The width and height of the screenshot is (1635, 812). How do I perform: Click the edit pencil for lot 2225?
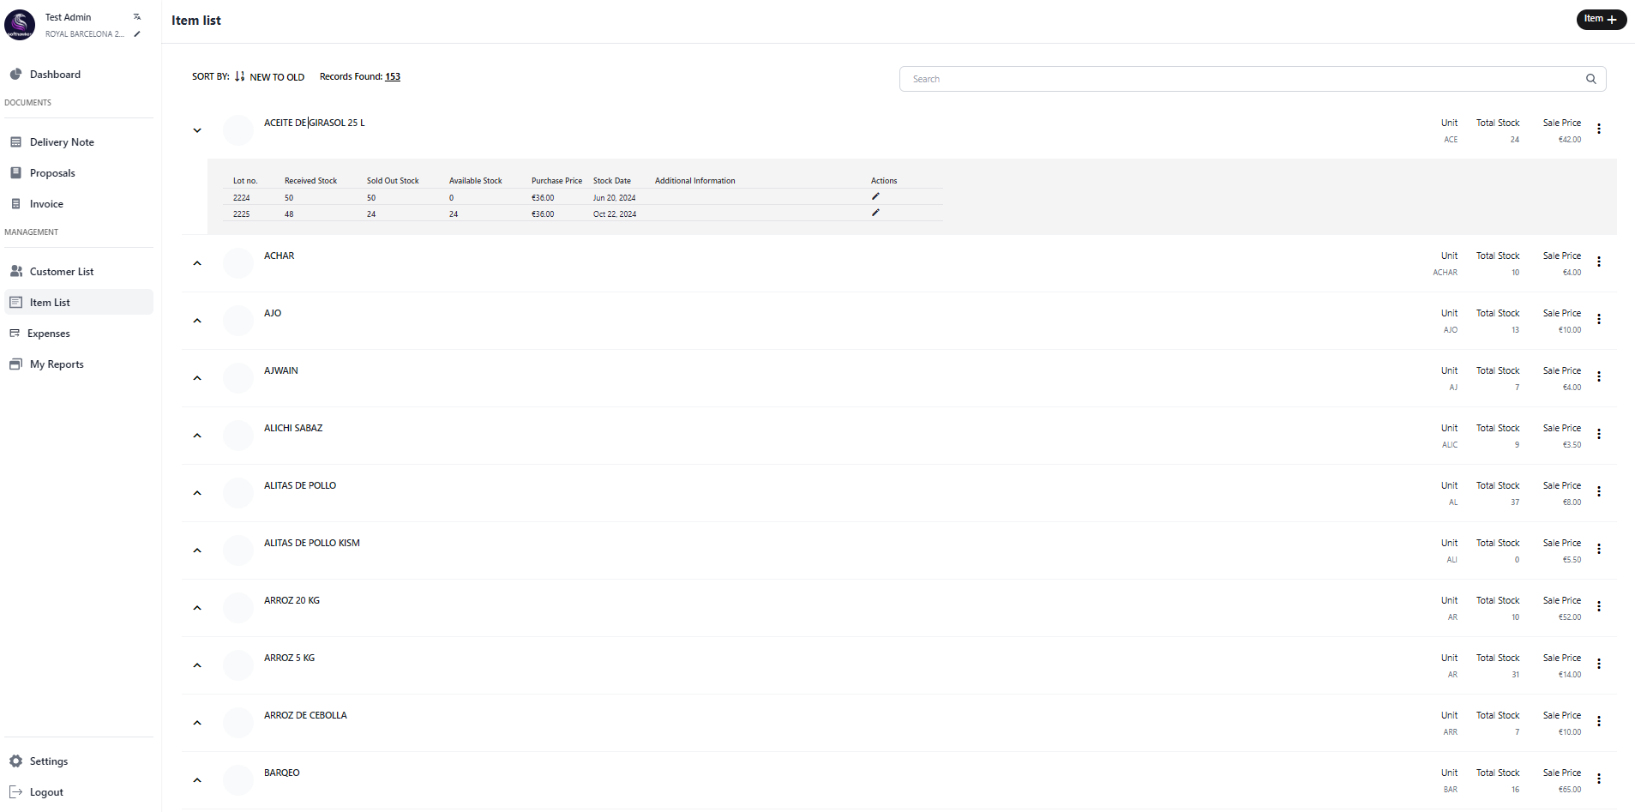875,213
